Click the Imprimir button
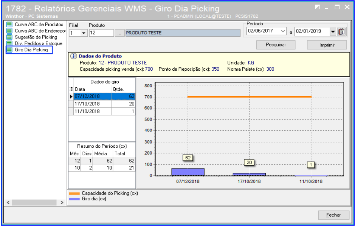The width and height of the screenshot is (355, 226). tap(327, 45)
